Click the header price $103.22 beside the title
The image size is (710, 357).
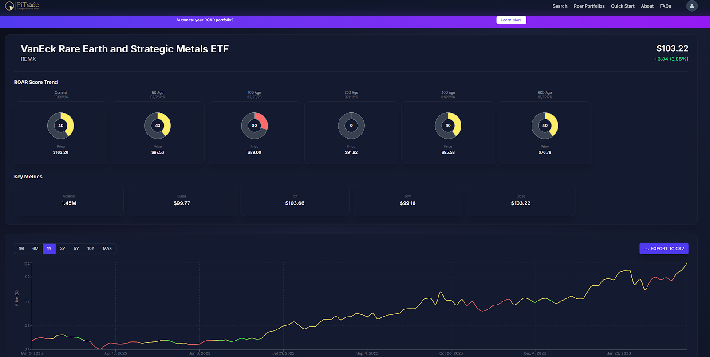point(672,48)
